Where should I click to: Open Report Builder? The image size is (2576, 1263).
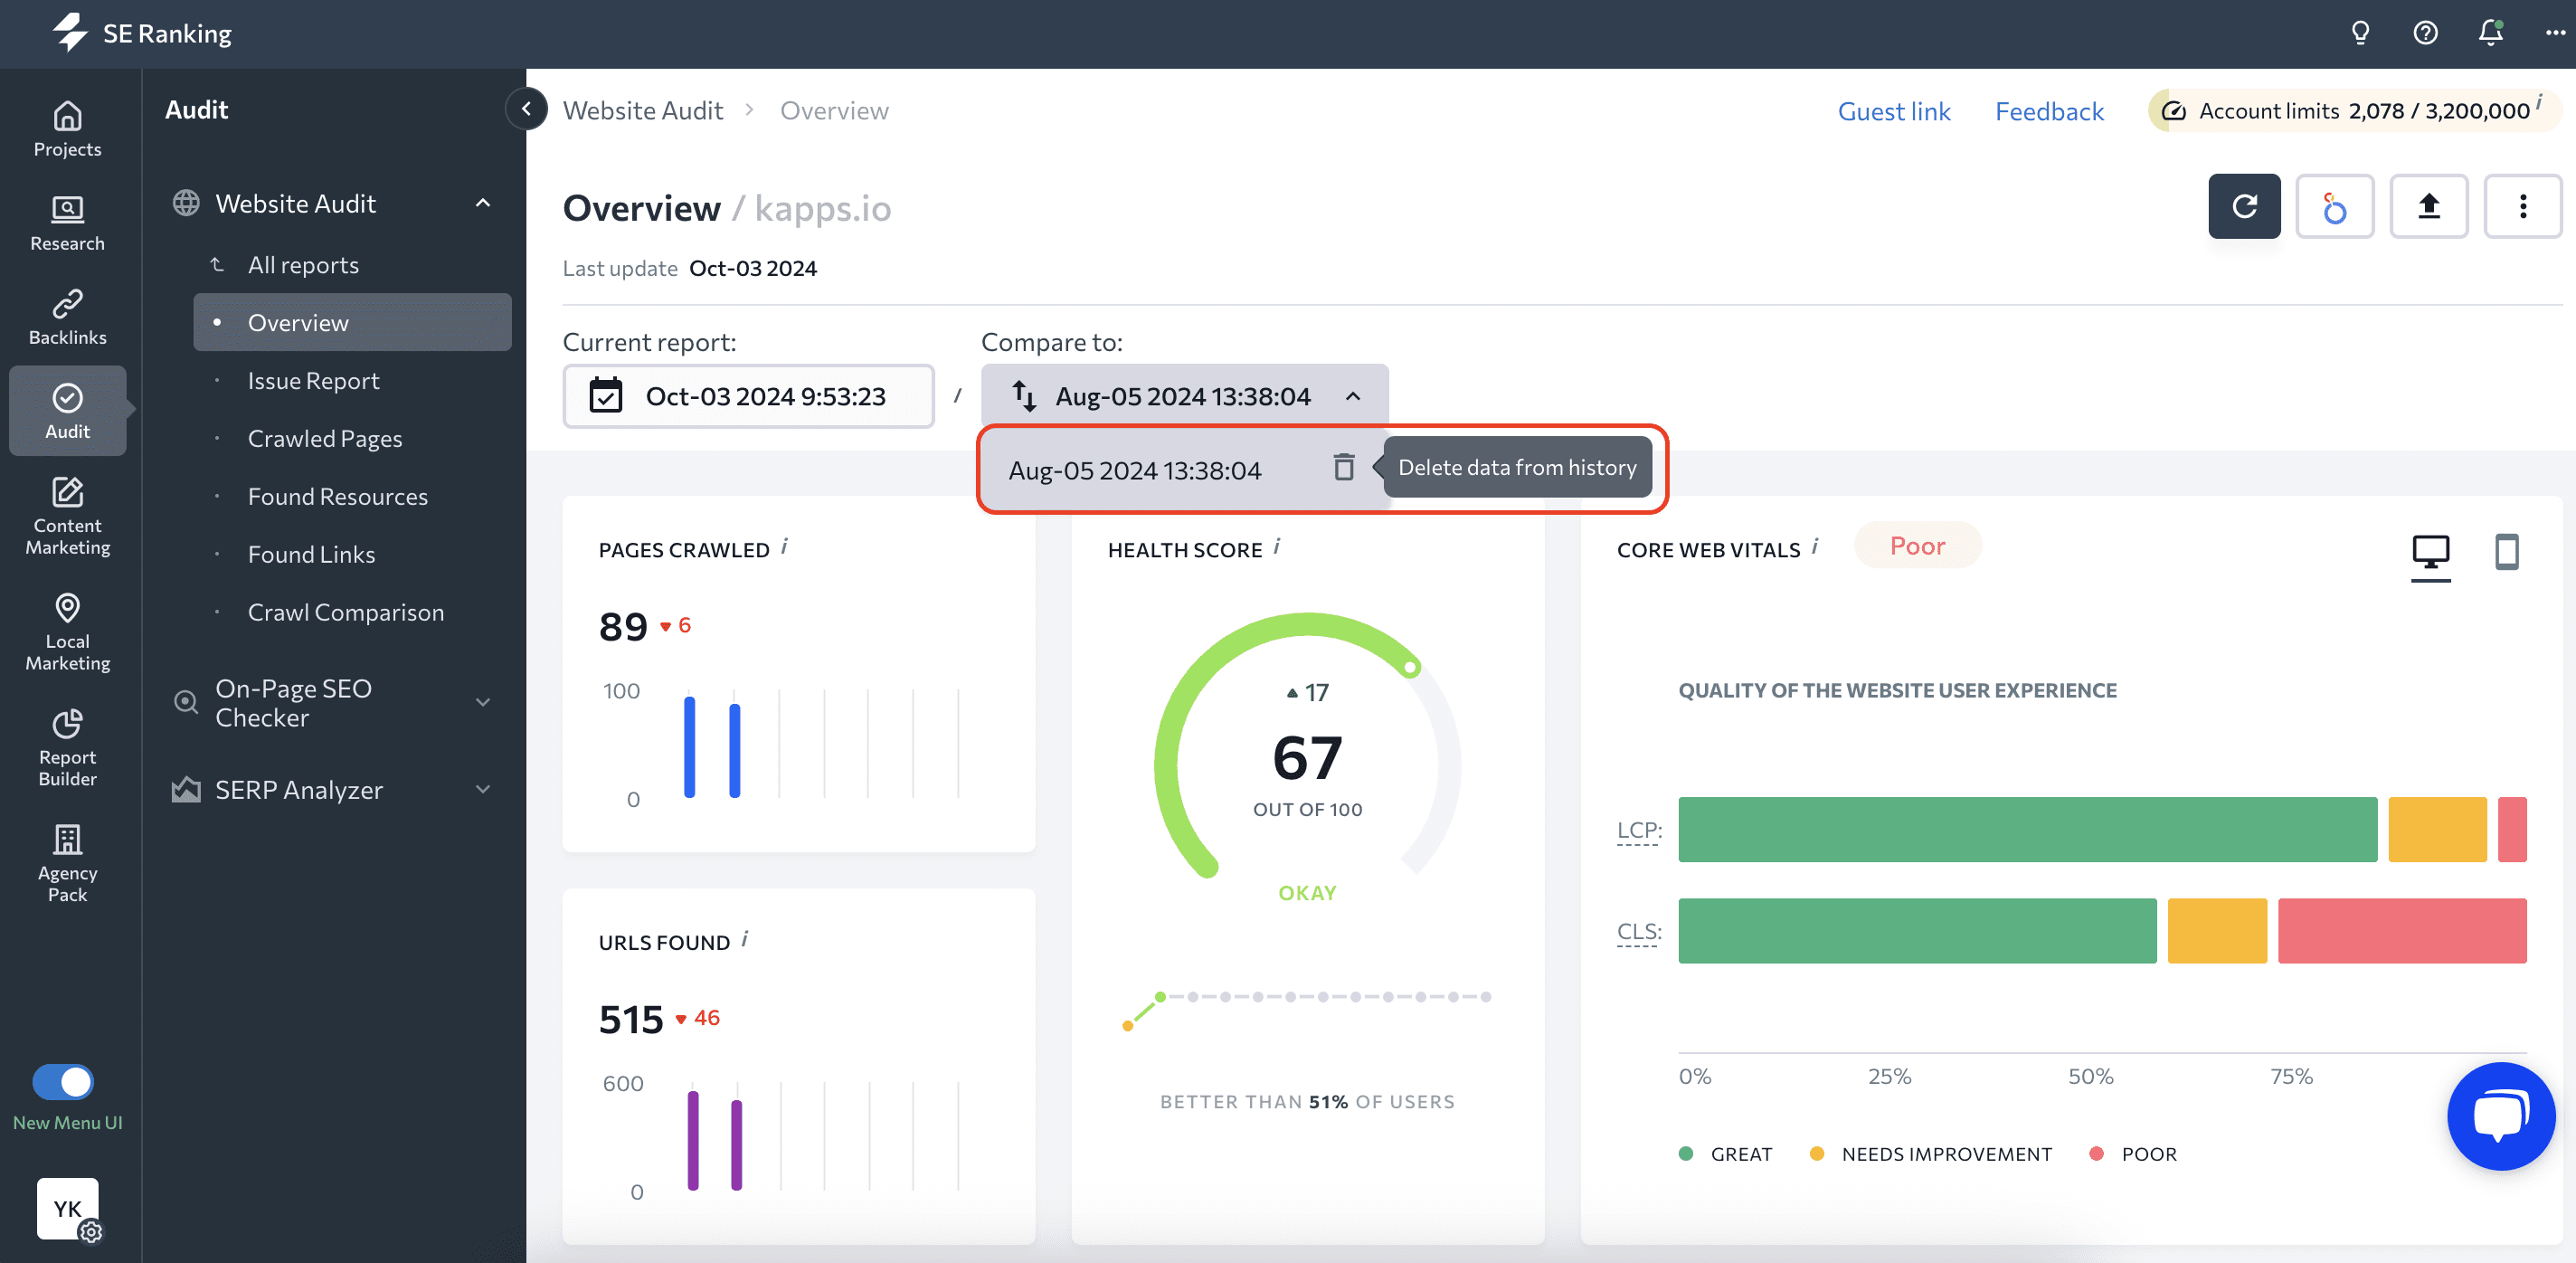tap(67, 748)
